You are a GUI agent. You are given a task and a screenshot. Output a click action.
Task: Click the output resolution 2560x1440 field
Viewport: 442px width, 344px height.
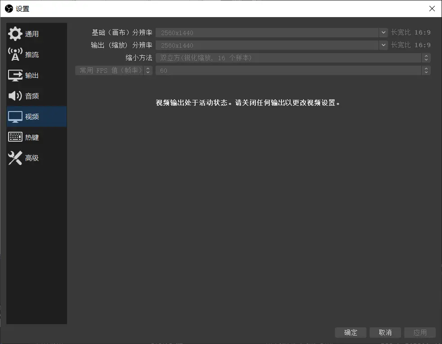tap(267, 45)
